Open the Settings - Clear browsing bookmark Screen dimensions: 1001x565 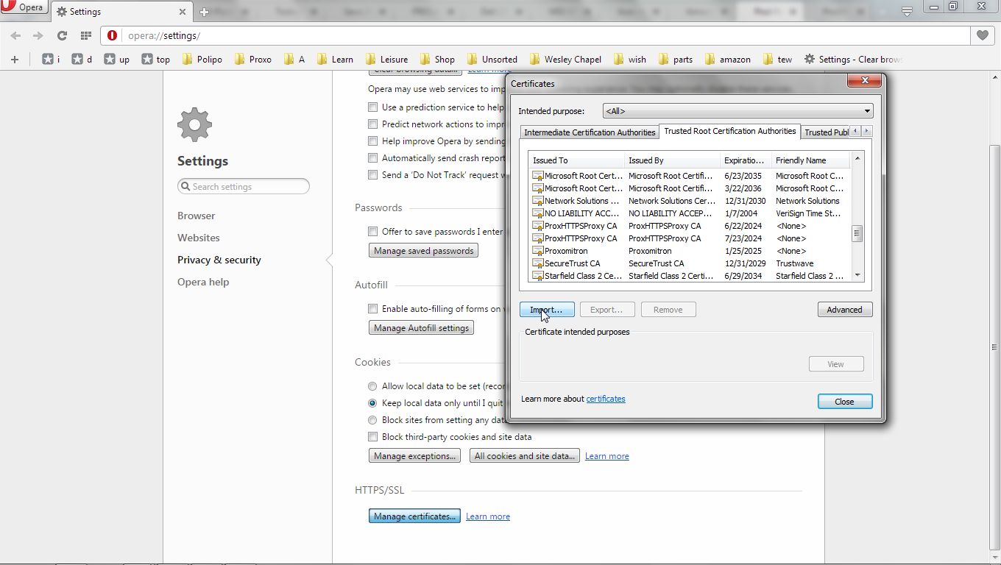tap(853, 59)
